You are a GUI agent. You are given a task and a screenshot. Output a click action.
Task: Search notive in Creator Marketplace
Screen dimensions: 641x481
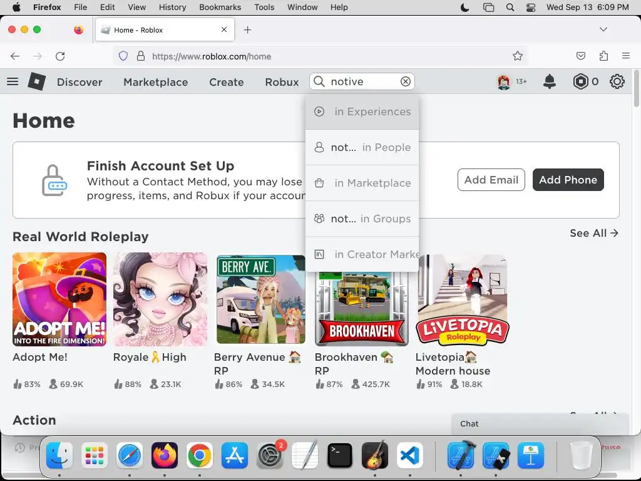point(362,254)
